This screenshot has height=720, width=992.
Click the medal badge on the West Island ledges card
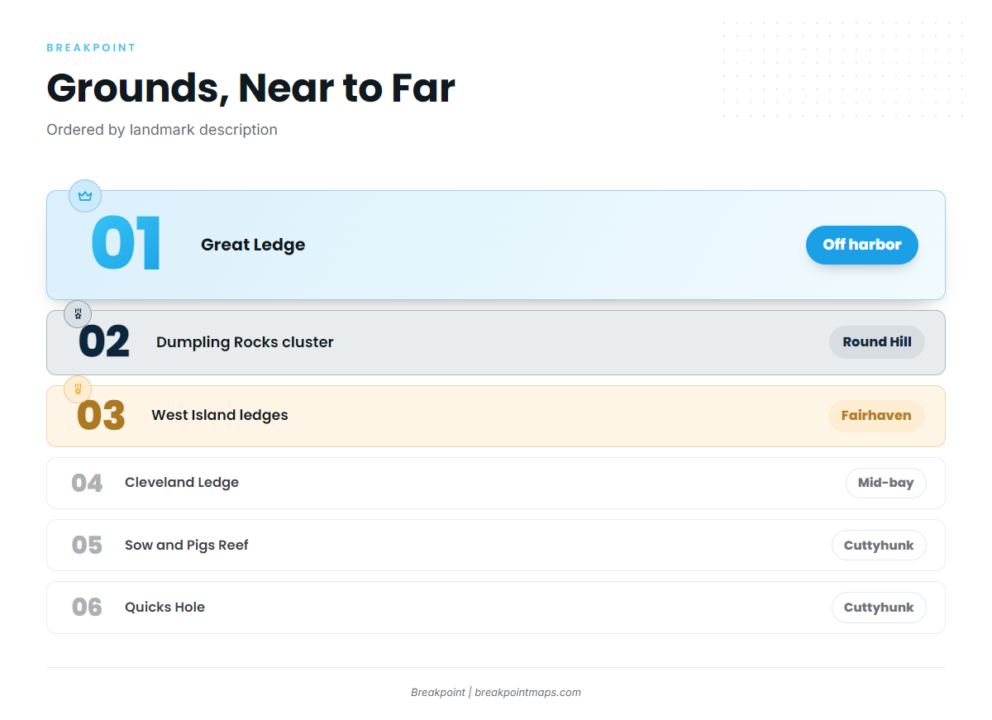[78, 389]
